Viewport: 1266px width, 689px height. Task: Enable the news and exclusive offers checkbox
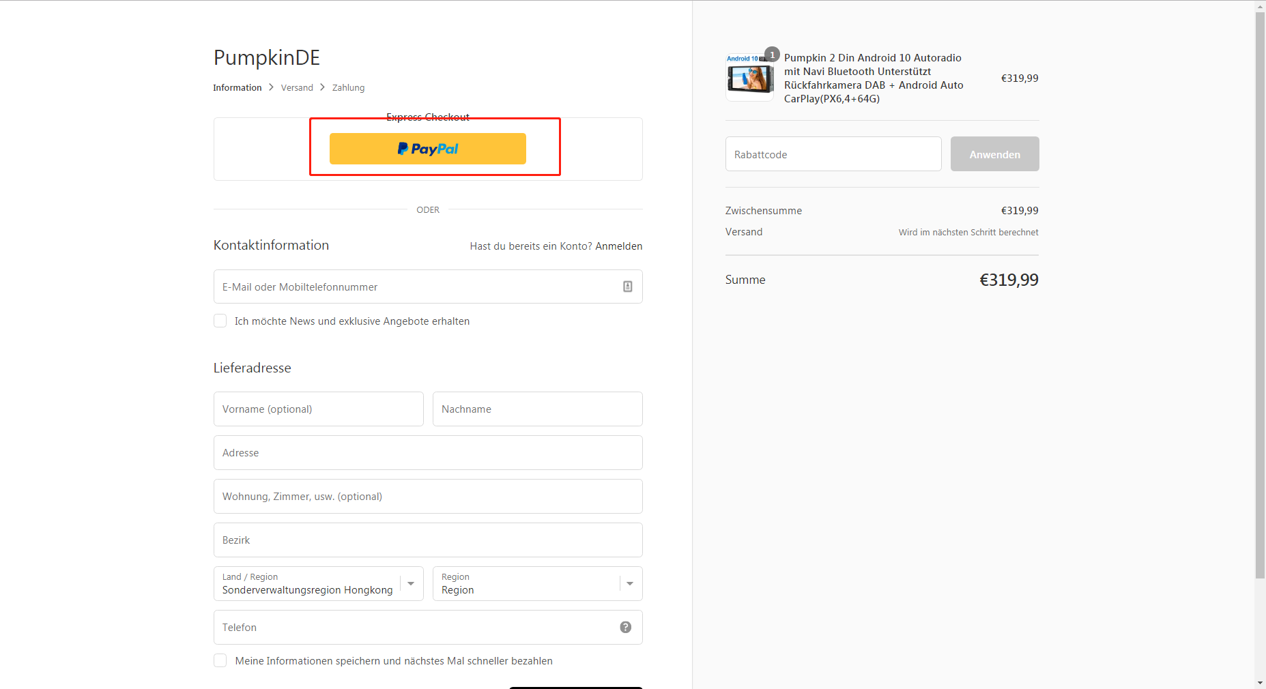coord(220,321)
